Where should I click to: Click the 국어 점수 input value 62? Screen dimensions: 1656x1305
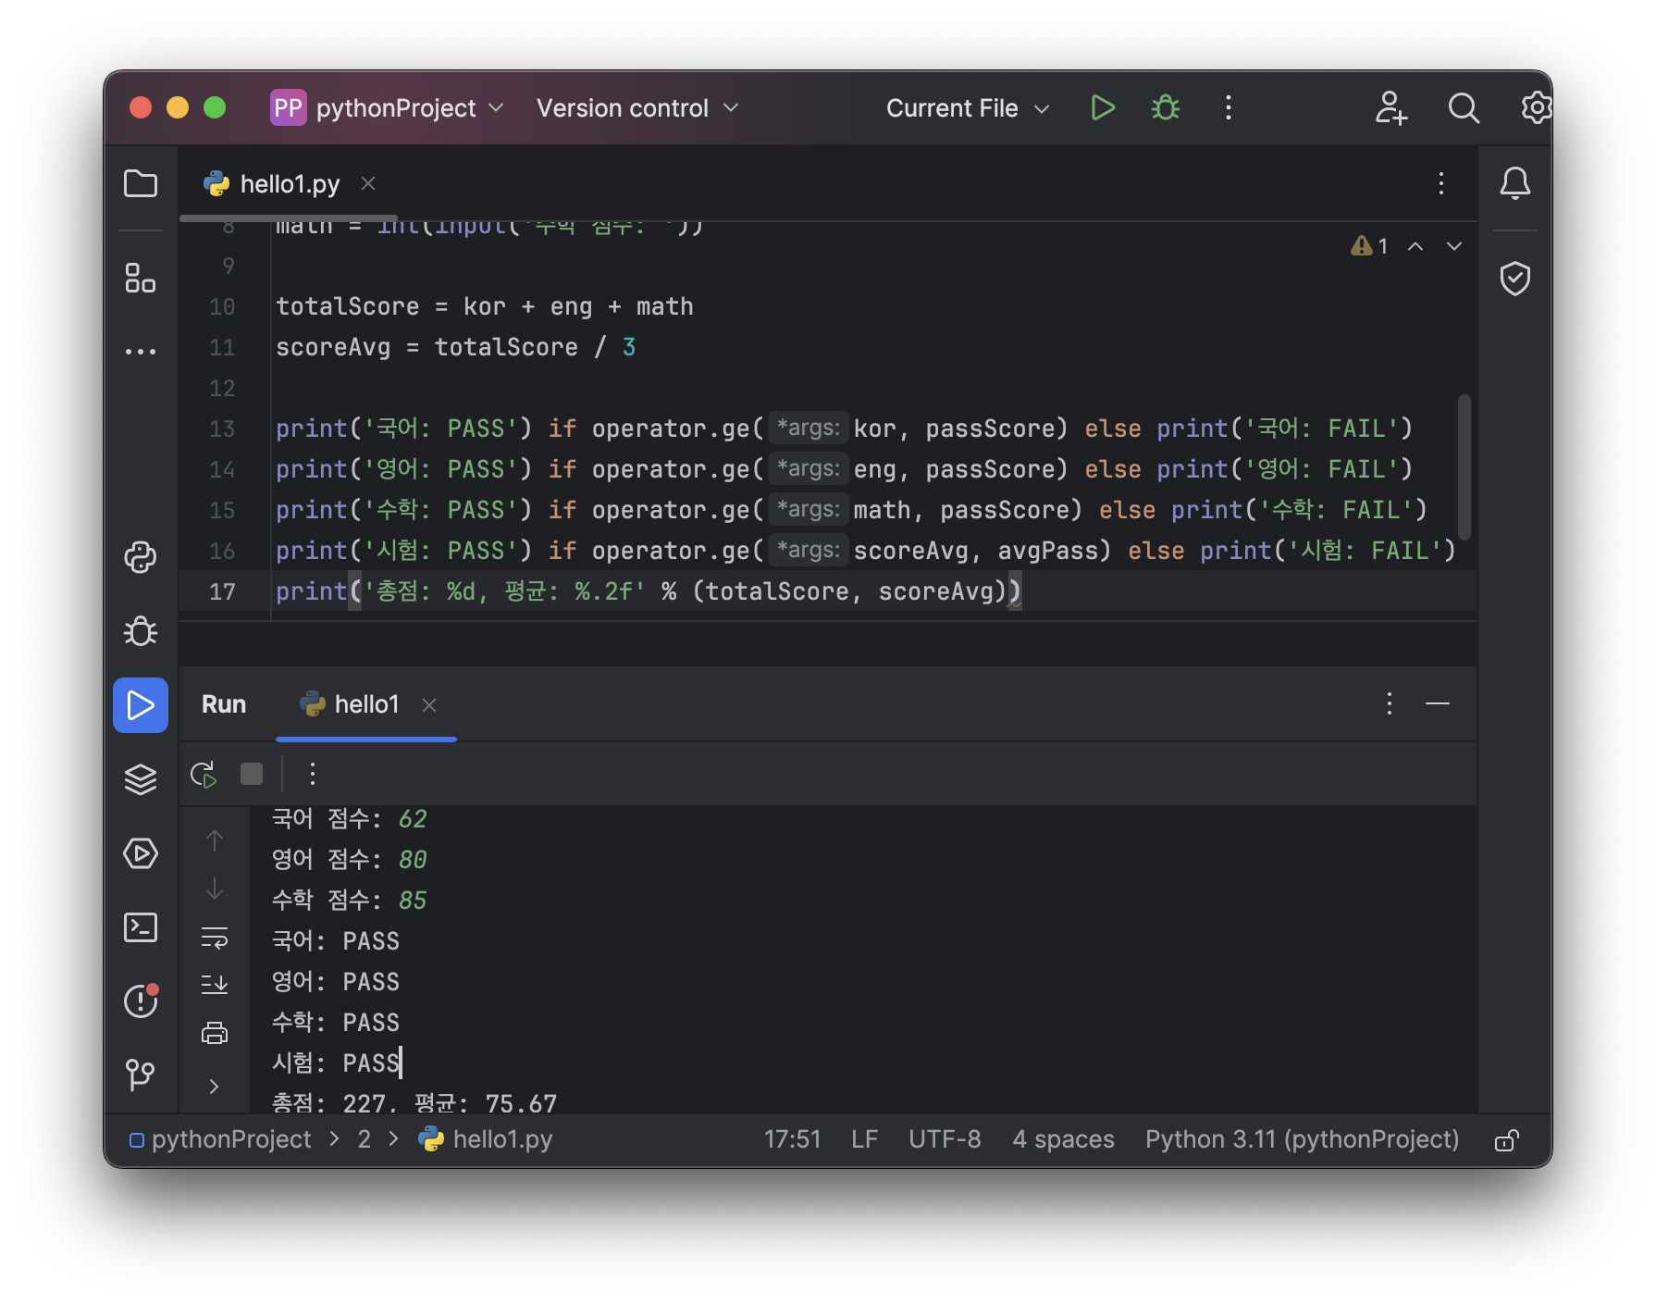coord(413,819)
